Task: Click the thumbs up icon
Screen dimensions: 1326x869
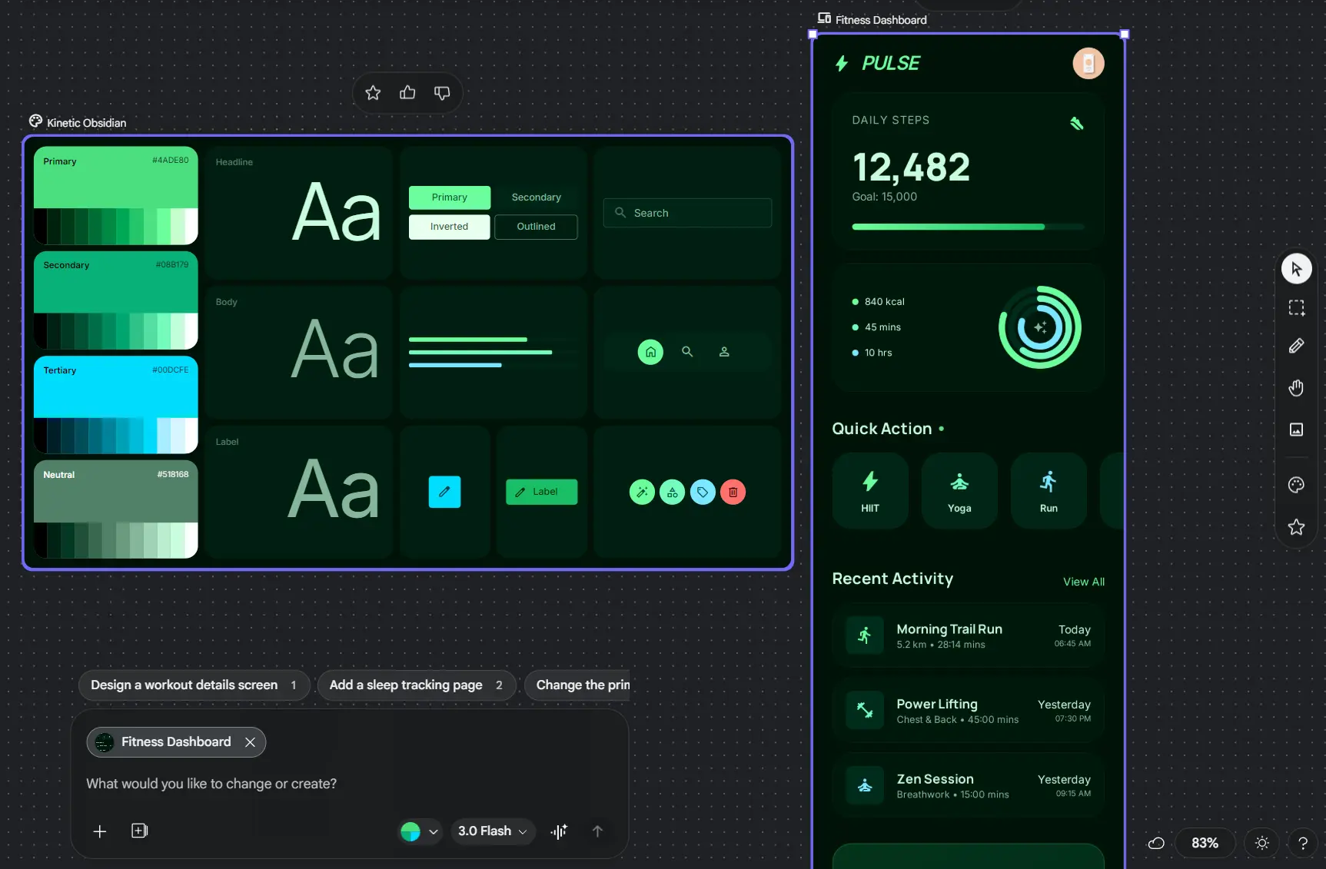Action: (407, 93)
